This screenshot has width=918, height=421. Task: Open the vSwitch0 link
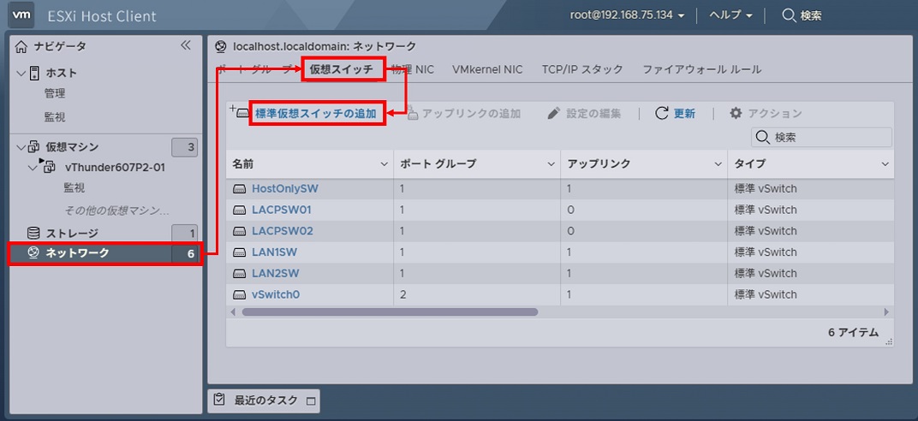click(275, 294)
